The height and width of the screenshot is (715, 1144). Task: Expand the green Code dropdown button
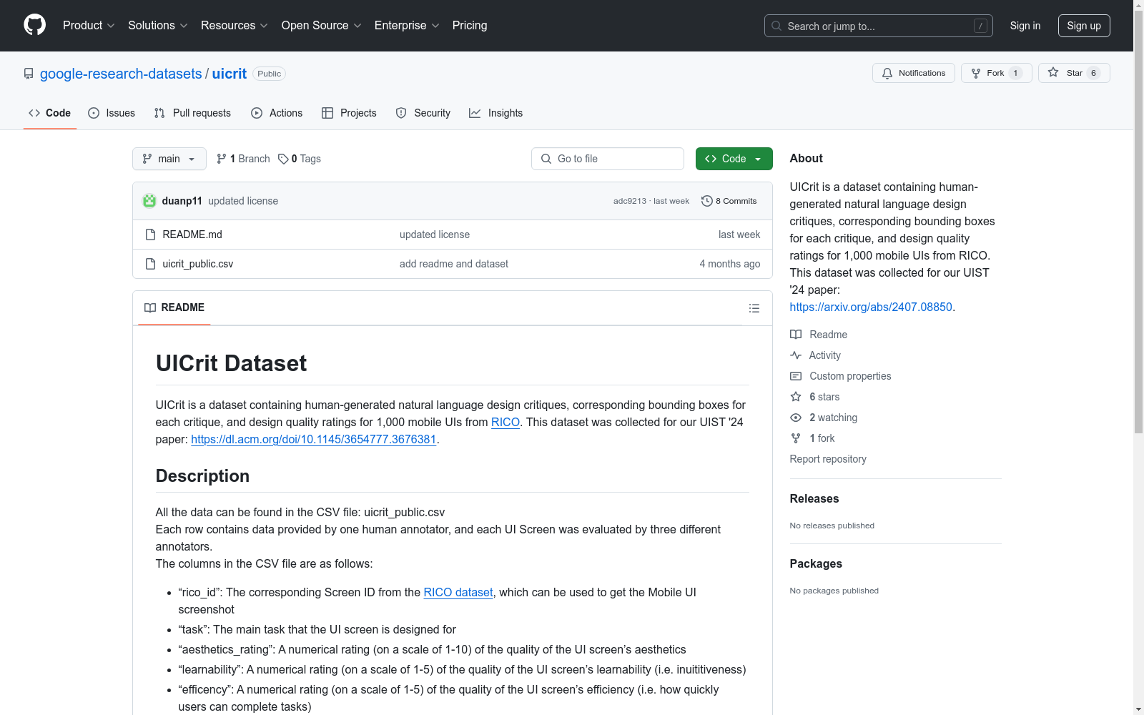click(734, 159)
